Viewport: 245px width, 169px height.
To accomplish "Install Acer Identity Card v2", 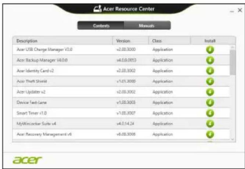I will click(x=210, y=71).
